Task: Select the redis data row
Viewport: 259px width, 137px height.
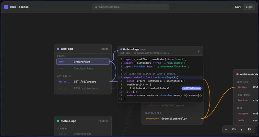Action: [x=247, y=120]
